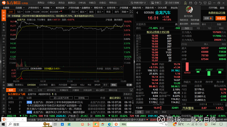Image resolution: width=227 pixels, height=127 pixels.
Task: Switch to the 3日 fund flow tab
Action: tap(198, 28)
